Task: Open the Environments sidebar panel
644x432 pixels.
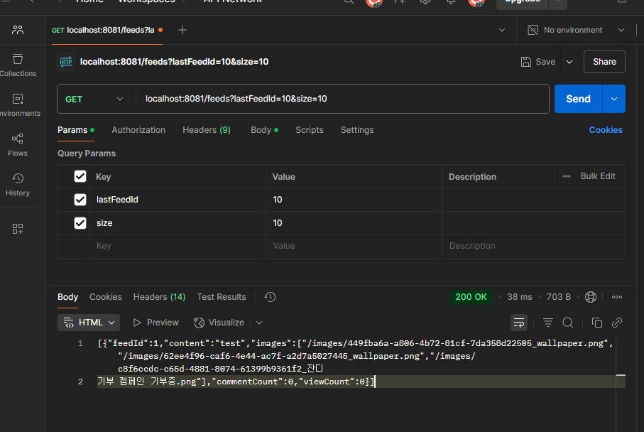Action: point(18,105)
